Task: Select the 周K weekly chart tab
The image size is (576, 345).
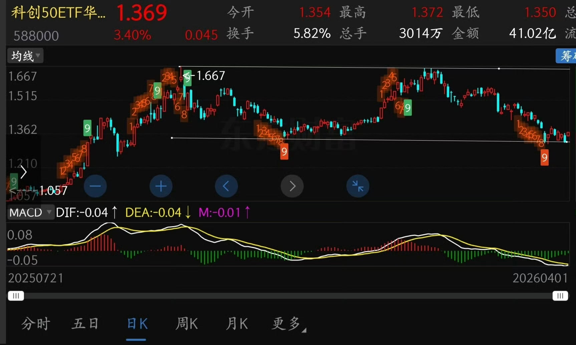Action: 186,323
